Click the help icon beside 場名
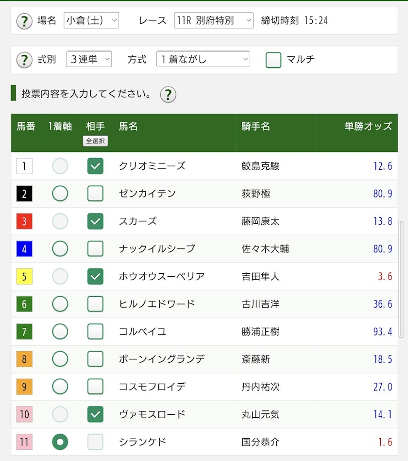 point(24,21)
